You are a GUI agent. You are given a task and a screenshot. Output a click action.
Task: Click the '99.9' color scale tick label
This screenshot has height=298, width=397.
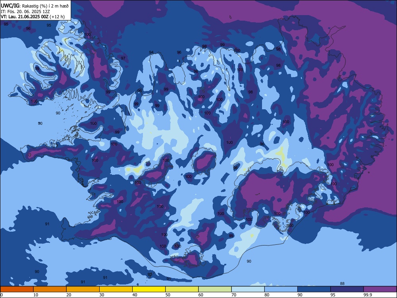[368, 295]
